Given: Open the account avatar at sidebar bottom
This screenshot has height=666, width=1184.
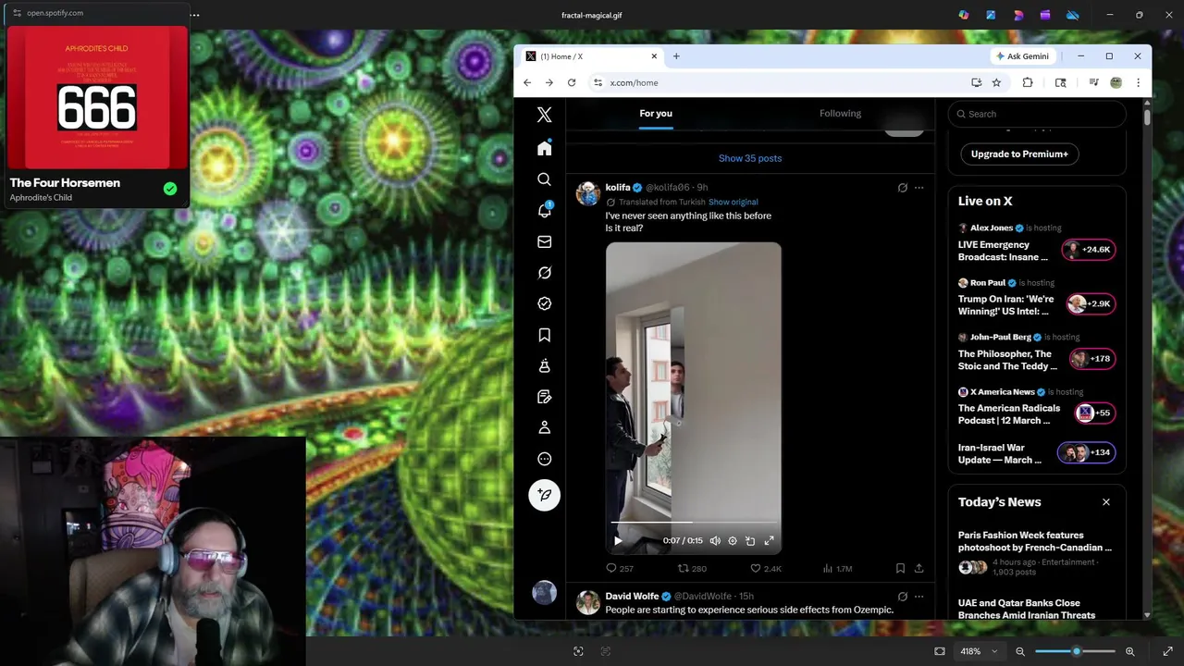Looking at the screenshot, I should point(544,593).
